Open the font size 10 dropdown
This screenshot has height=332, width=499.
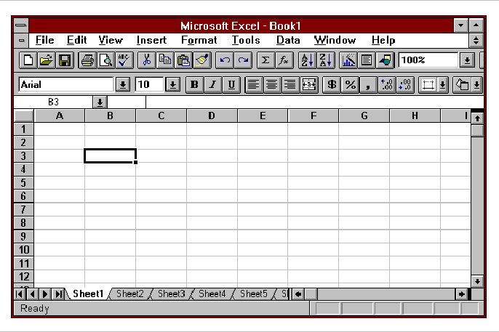pyautogui.click(x=173, y=85)
